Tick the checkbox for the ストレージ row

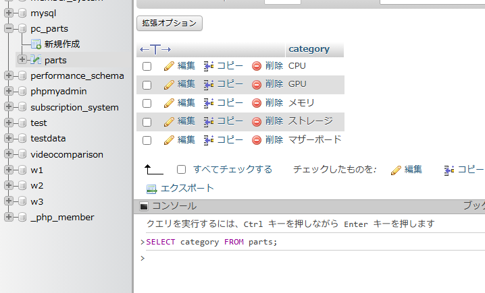coord(147,121)
